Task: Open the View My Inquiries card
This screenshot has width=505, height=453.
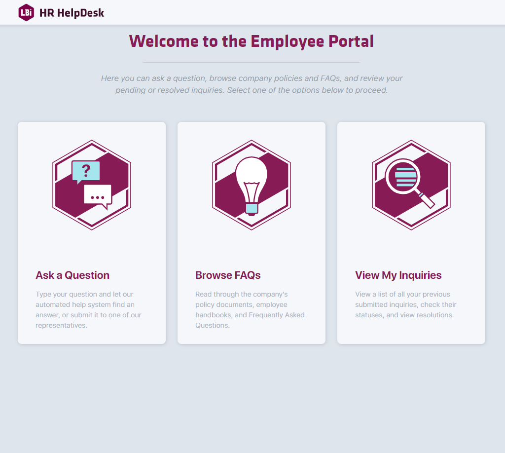Action: coord(411,232)
